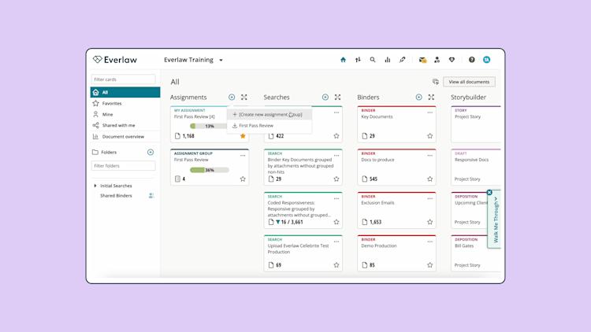Open options for Upload Everlaw Cellebrite search
This screenshot has height=332, width=591.
coord(336,242)
